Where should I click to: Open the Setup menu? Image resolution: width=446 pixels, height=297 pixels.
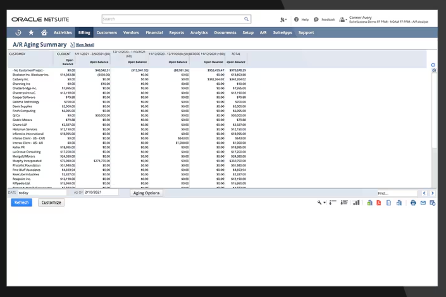(248, 32)
